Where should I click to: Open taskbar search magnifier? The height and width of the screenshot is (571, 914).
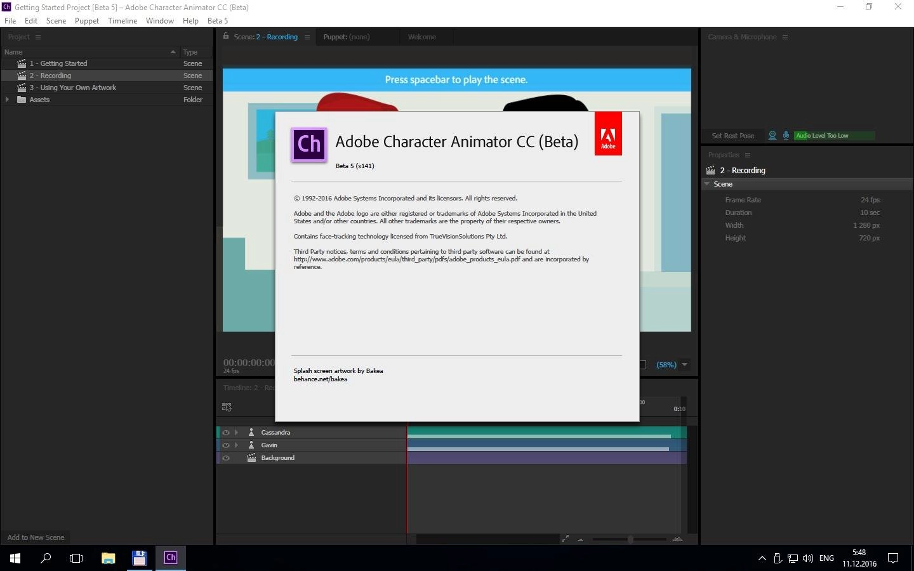click(46, 558)
